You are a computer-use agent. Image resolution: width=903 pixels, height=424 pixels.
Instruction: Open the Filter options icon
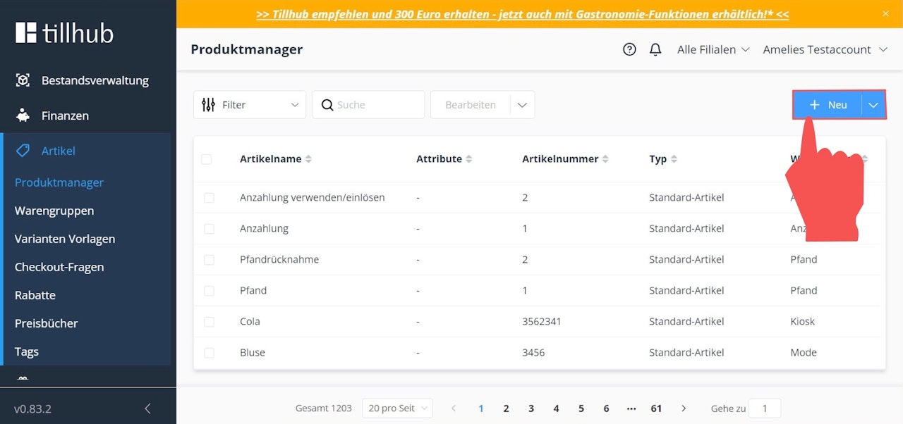click(x=207, y=104)
